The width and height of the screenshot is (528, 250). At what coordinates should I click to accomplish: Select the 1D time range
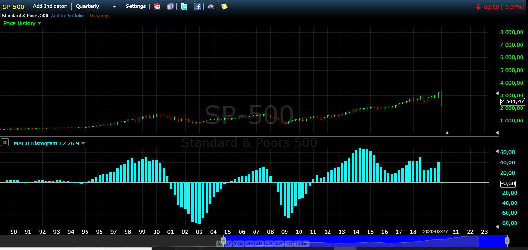tap(288, 243)
